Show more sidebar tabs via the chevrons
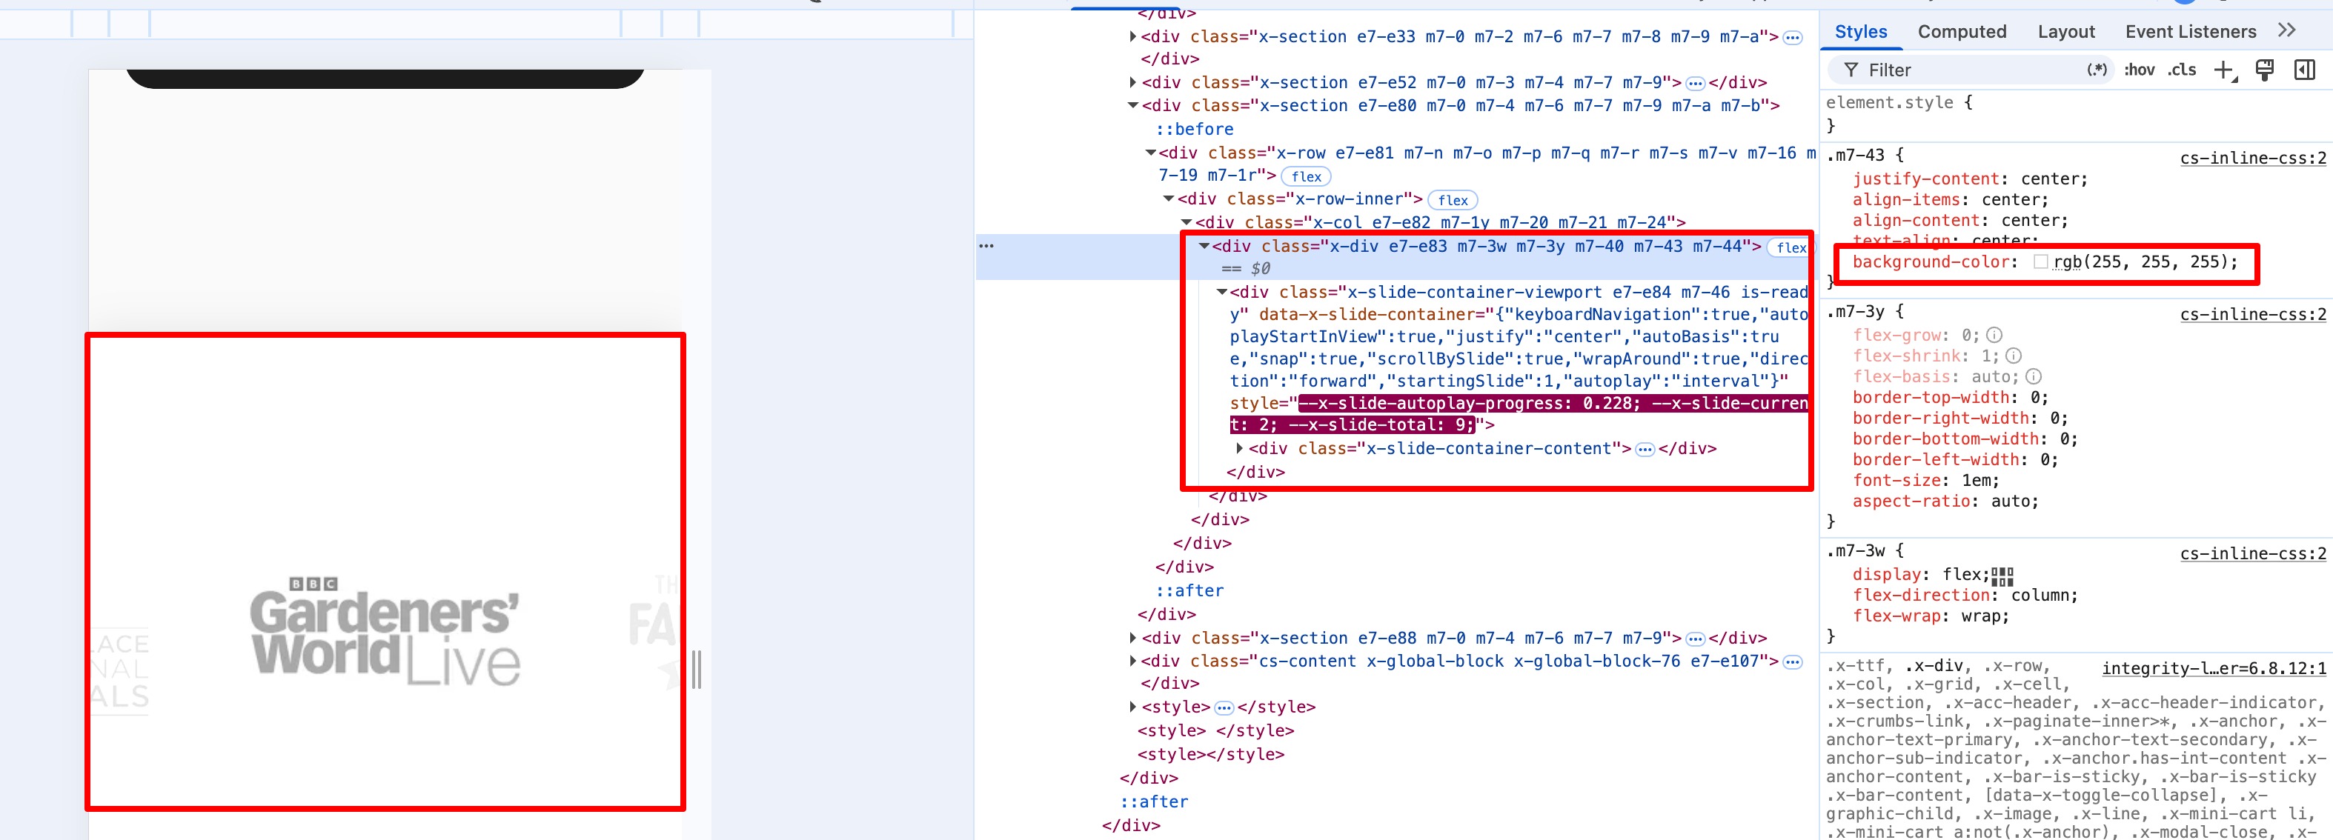 coord(2287,30)
